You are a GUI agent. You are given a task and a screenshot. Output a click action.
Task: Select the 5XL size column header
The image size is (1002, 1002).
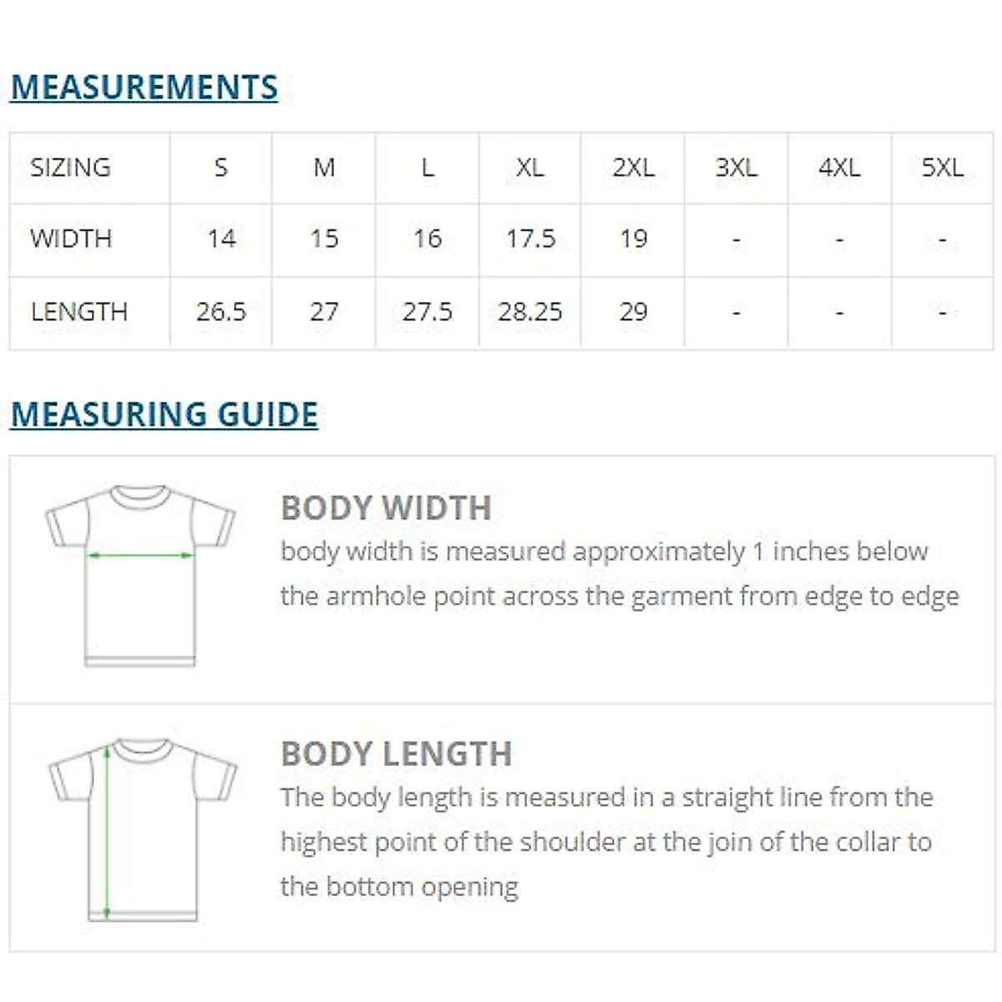coord(942,168)
